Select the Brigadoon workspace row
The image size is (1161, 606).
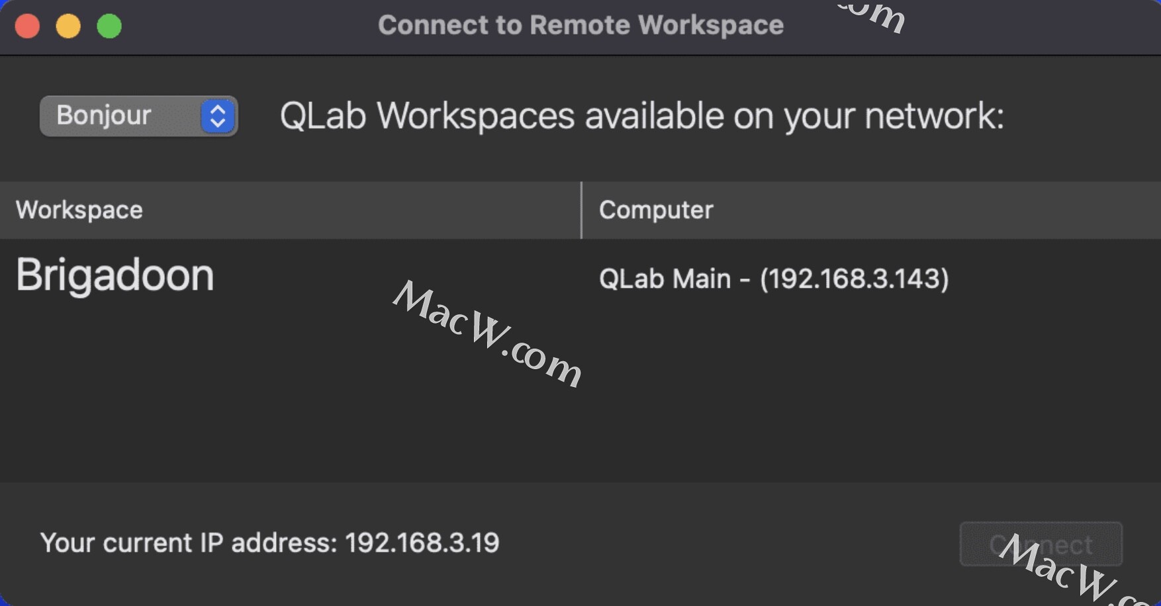click(580, 277)
